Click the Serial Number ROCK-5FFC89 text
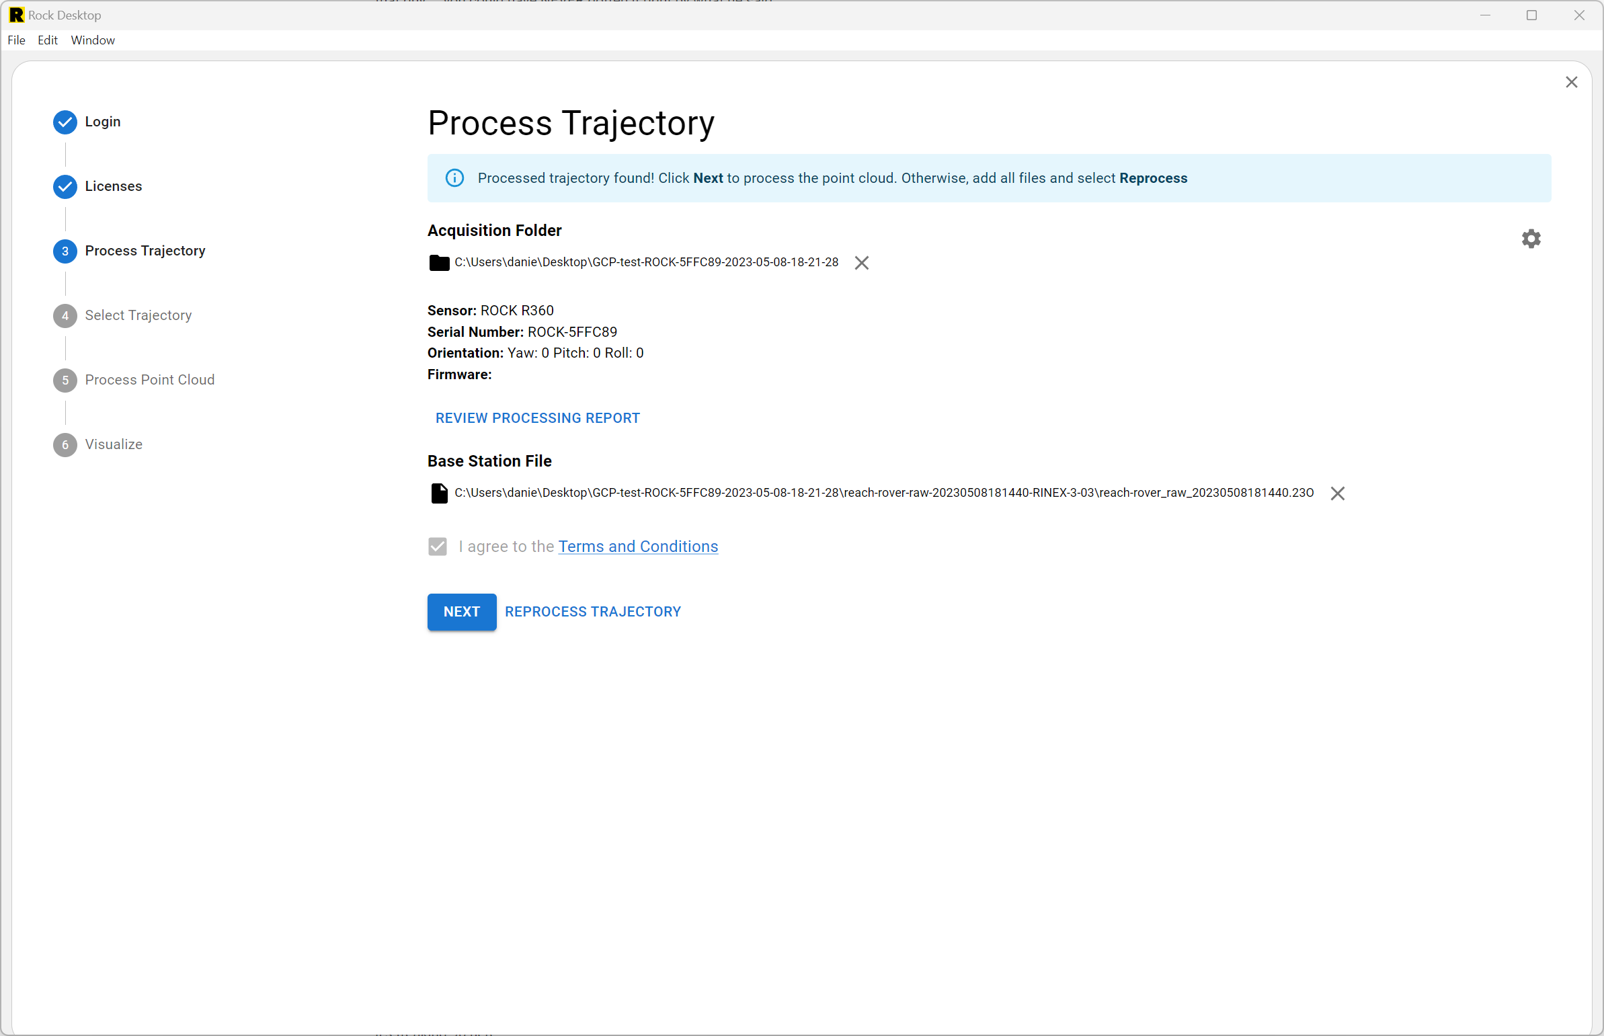Screen dimensions: 1604x1036 522,331
